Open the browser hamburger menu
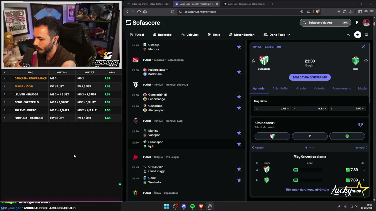Viewport: 376px width, 211px height. tap(372, 12)
